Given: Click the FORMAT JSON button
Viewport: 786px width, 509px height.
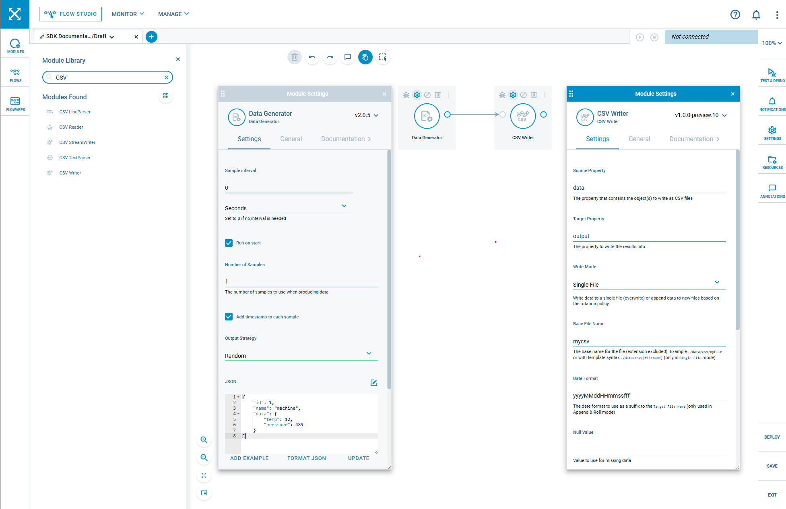Looking at the screenshot, I should point(306,458).
